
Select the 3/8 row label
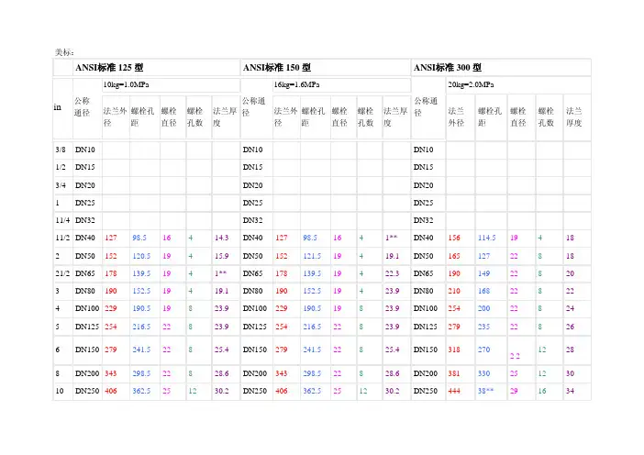point(59,150)
